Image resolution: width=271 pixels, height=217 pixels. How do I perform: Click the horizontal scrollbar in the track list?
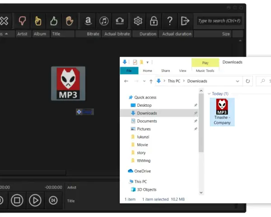(33, 172)
